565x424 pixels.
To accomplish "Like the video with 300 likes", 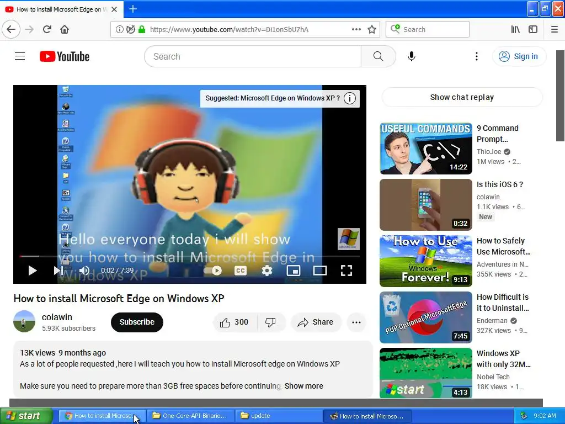I will 234,322.
